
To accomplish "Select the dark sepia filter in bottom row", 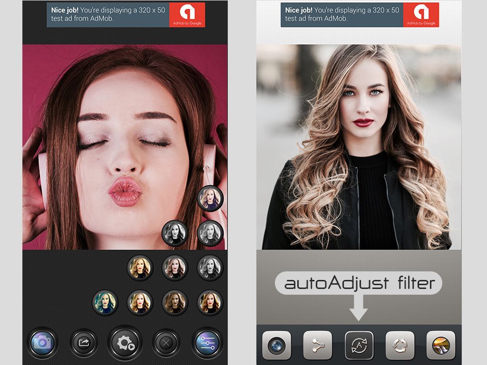I will (x=175, y=302).
